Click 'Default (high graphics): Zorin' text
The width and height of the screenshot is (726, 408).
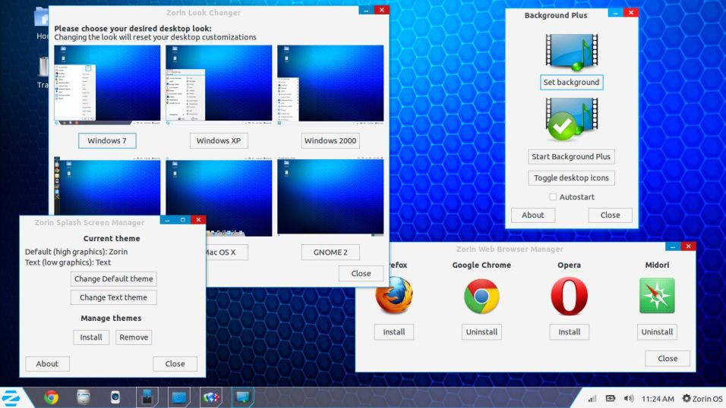click(77, 252)
